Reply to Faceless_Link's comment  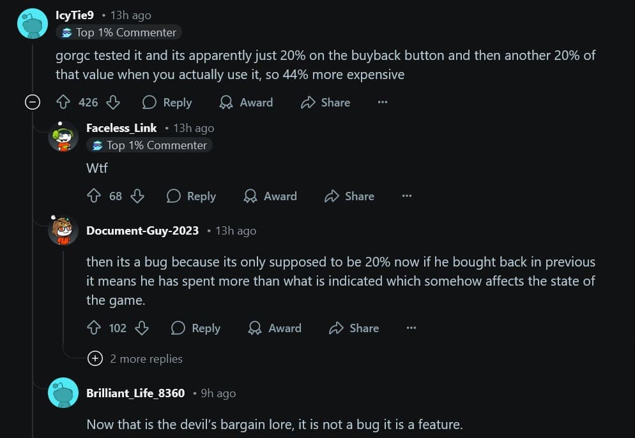[192, 196]
